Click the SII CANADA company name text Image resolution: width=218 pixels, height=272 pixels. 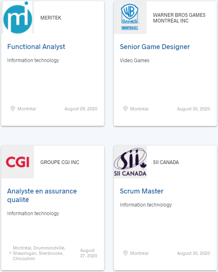pos(166,162)
